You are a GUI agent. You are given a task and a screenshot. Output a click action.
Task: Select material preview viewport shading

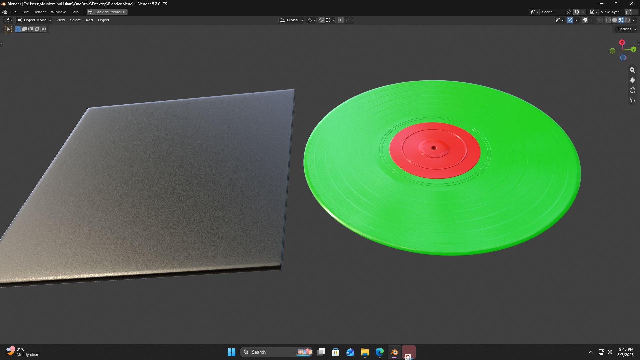[621, 20]
